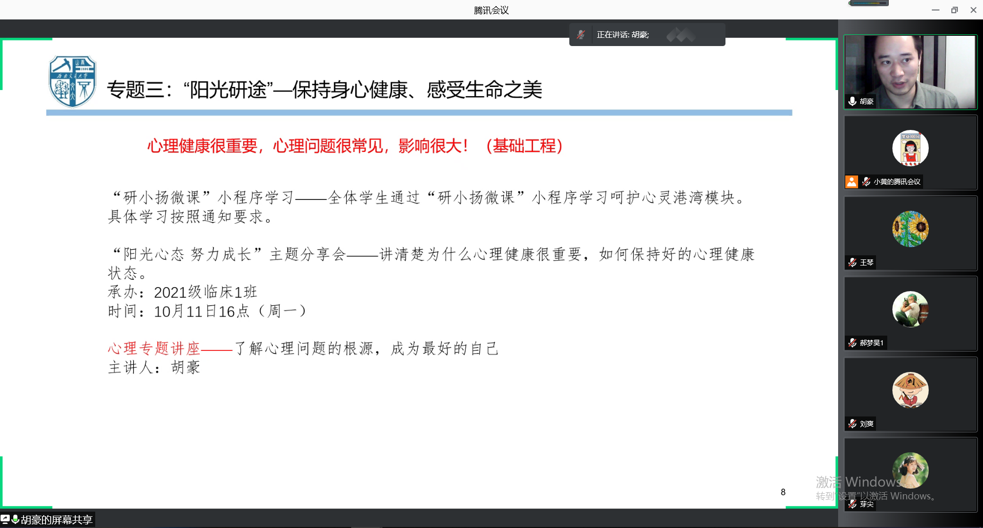Select 王琴's sunflower avatar

click(910, 229)
